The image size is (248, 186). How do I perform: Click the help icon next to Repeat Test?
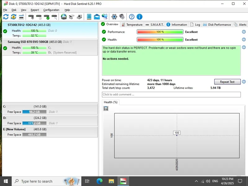pos(244,82)
